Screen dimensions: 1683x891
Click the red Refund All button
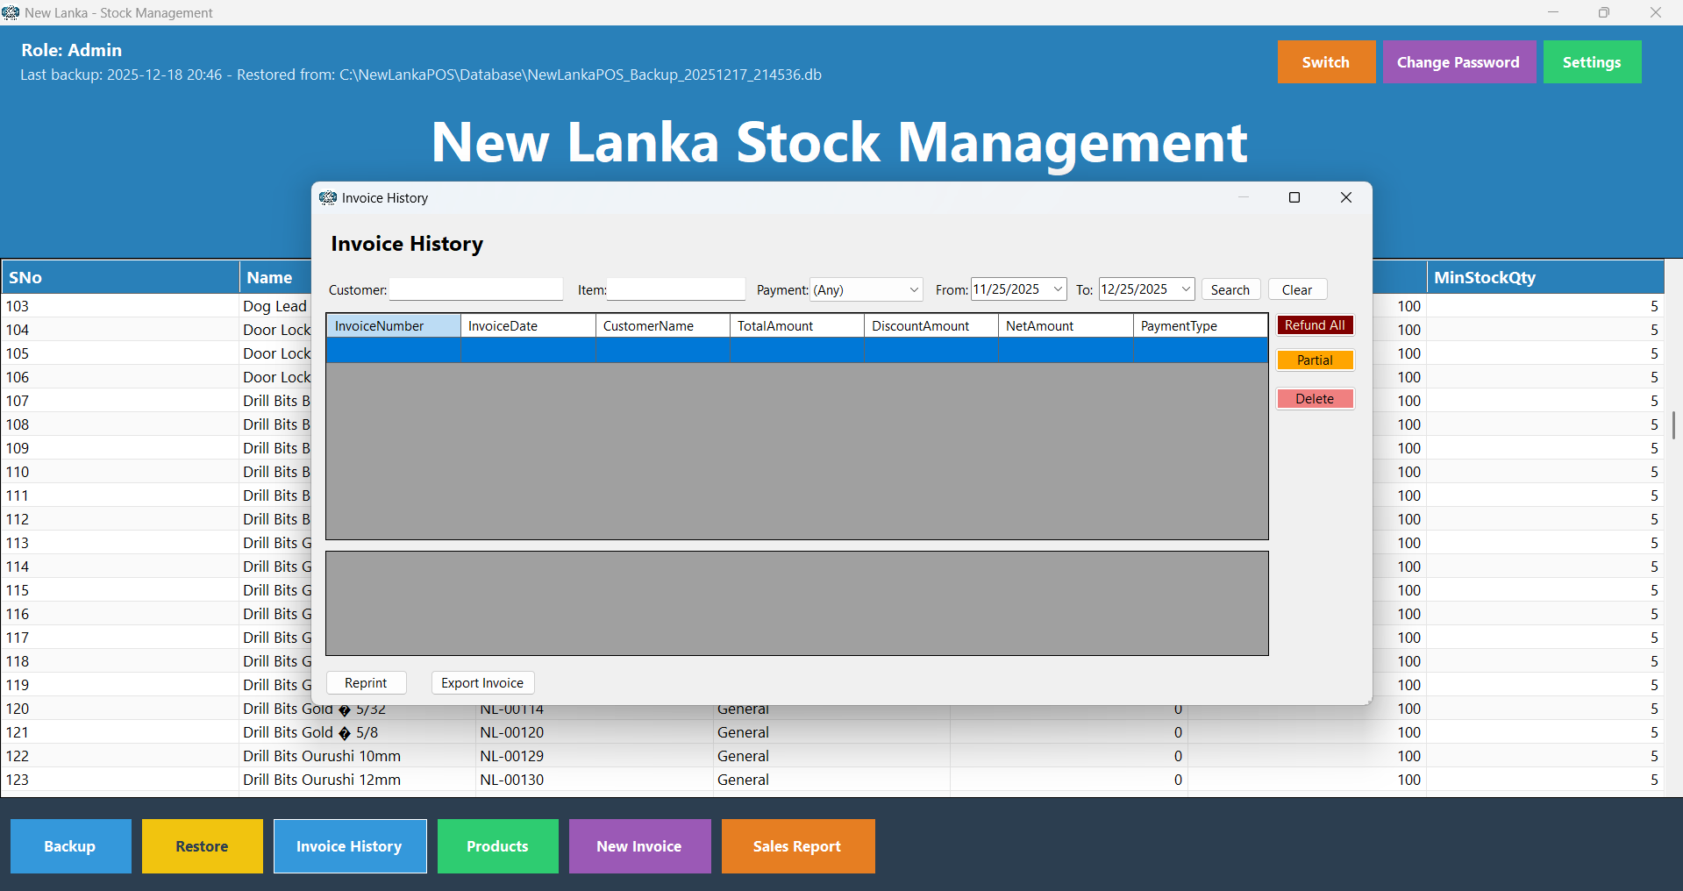click(x=1315, y=325)
